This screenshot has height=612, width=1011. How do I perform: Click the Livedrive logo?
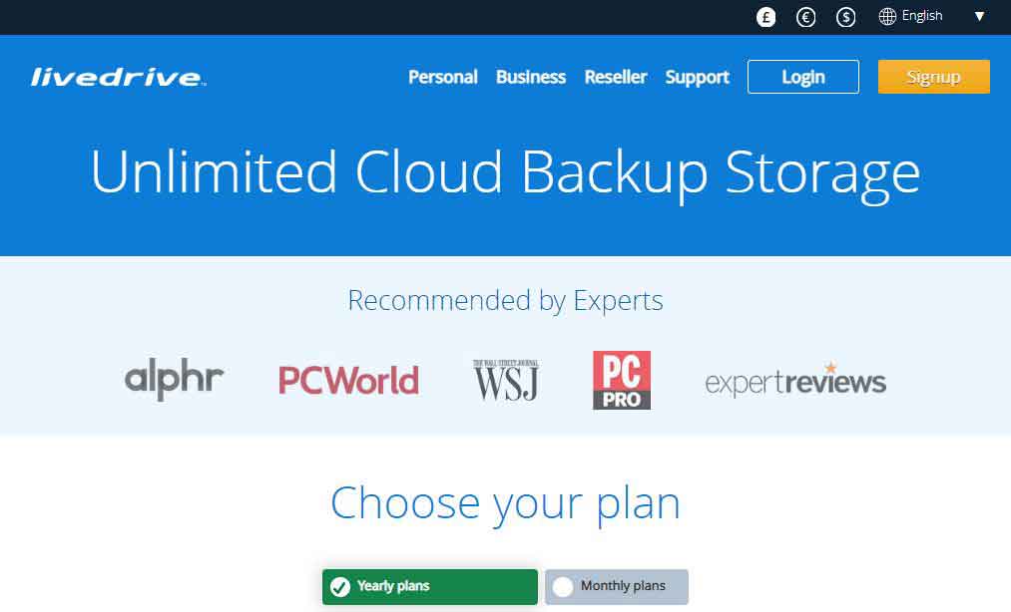118,78
